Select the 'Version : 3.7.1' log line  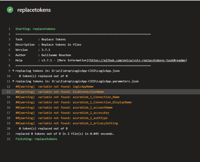click(x=33, y=50)
